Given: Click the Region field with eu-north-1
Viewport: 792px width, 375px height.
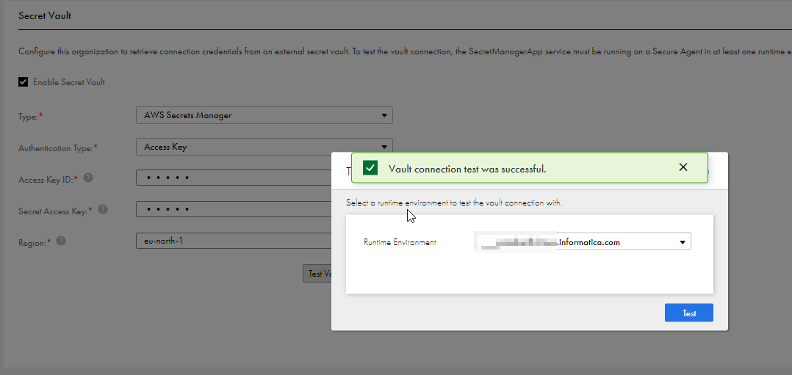Looking at the screenshot, I should pos(234,241).
